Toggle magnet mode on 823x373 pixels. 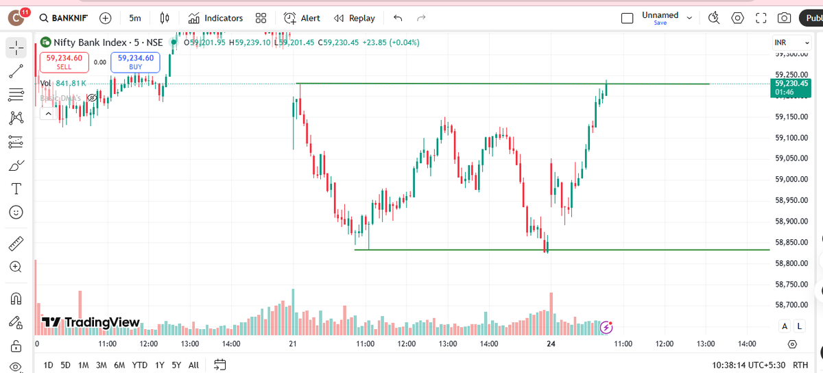click(x=16, y=298)
